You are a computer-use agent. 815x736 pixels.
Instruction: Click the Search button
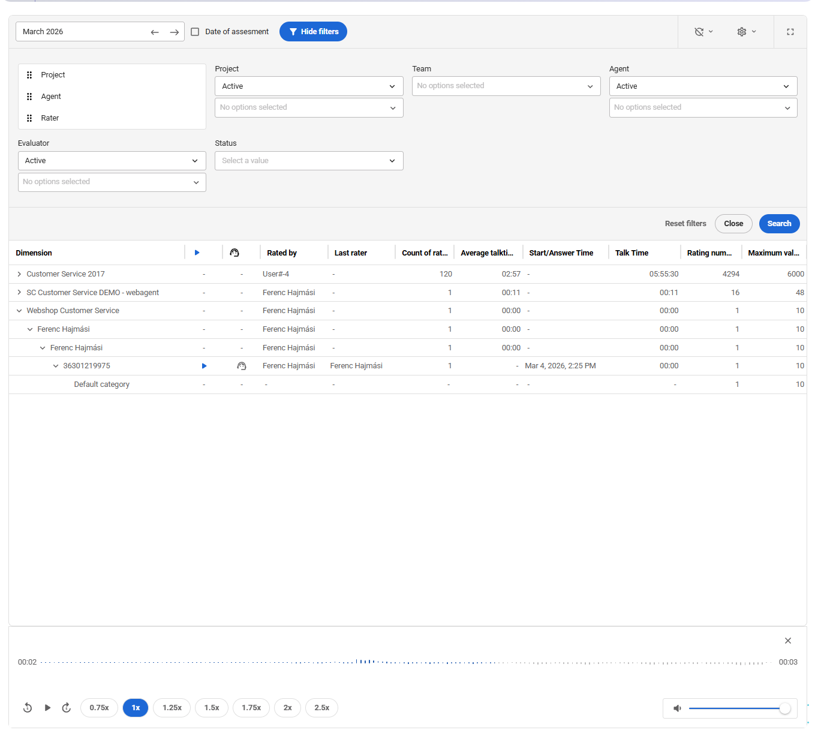click(x=778, y=224)
